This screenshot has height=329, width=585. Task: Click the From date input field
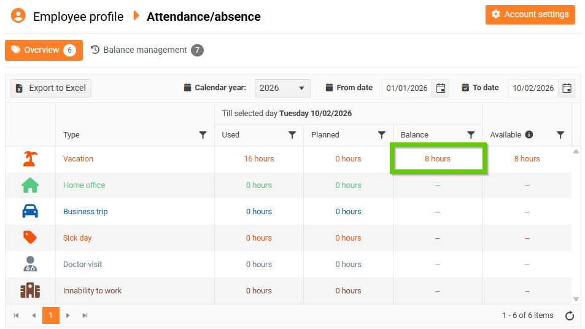pos(406,88)
